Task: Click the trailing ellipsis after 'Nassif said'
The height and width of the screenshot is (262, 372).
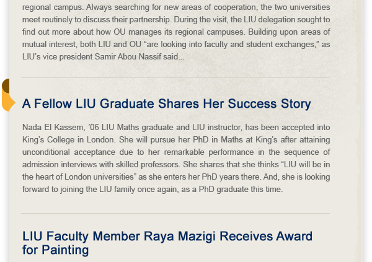Action: (x=182, y=57)
